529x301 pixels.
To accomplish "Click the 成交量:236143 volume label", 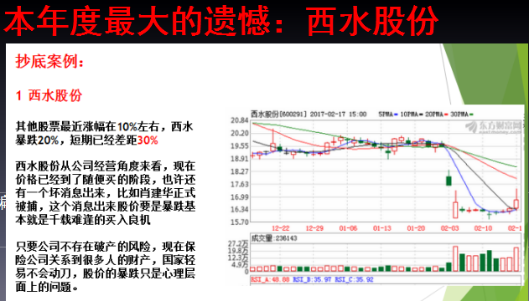I will pyautogui.click(x=274, y=238).
